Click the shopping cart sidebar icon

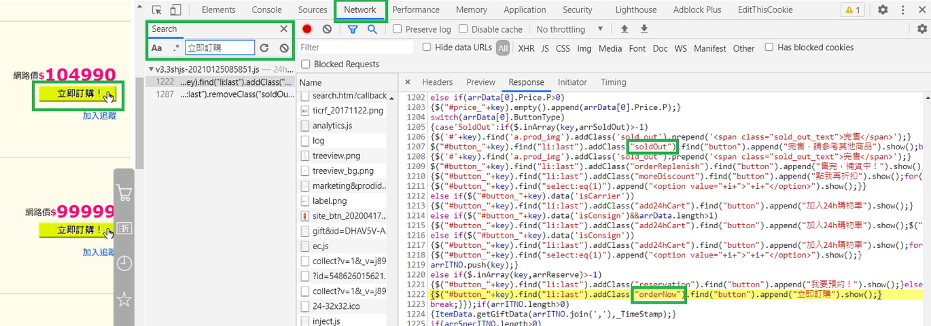124,194
